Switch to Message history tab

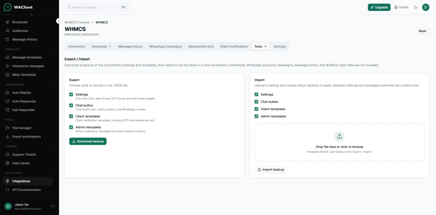click(x=130, y=47)
